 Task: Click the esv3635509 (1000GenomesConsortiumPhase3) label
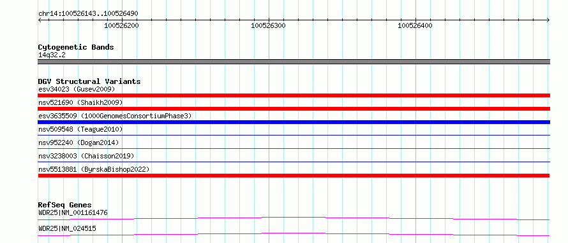pyautogui.click(x=115, y=116)
